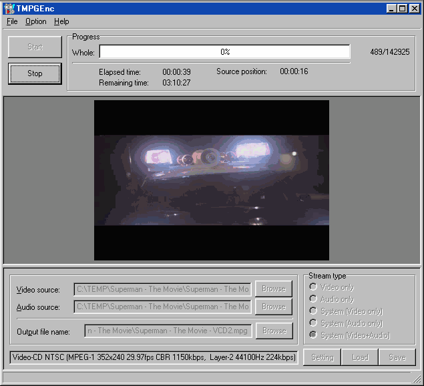The width and height of the screenshot is (424, 386).
Task: Select the Video only stream type
Action: click(312, 287)
